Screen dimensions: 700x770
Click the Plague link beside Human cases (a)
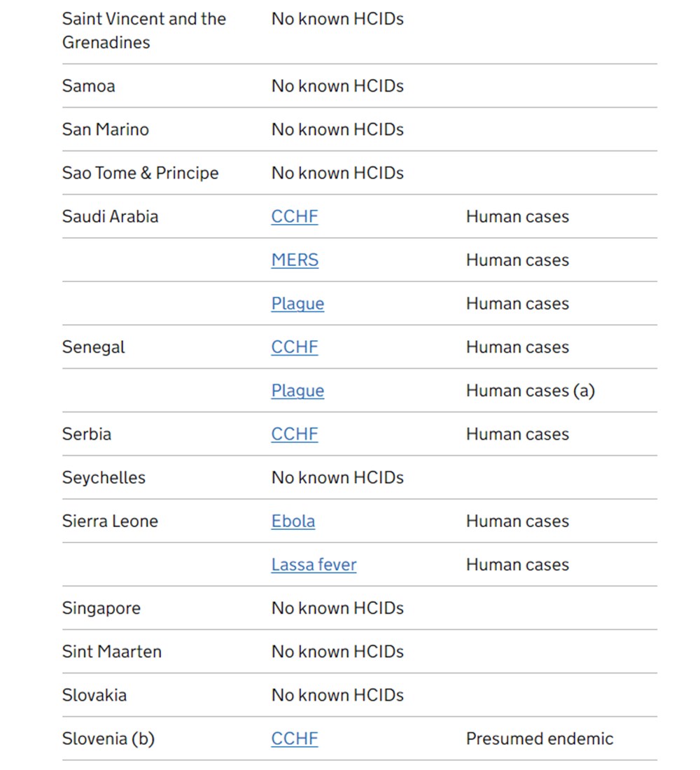pyautogui.click(x=297, y=391)
